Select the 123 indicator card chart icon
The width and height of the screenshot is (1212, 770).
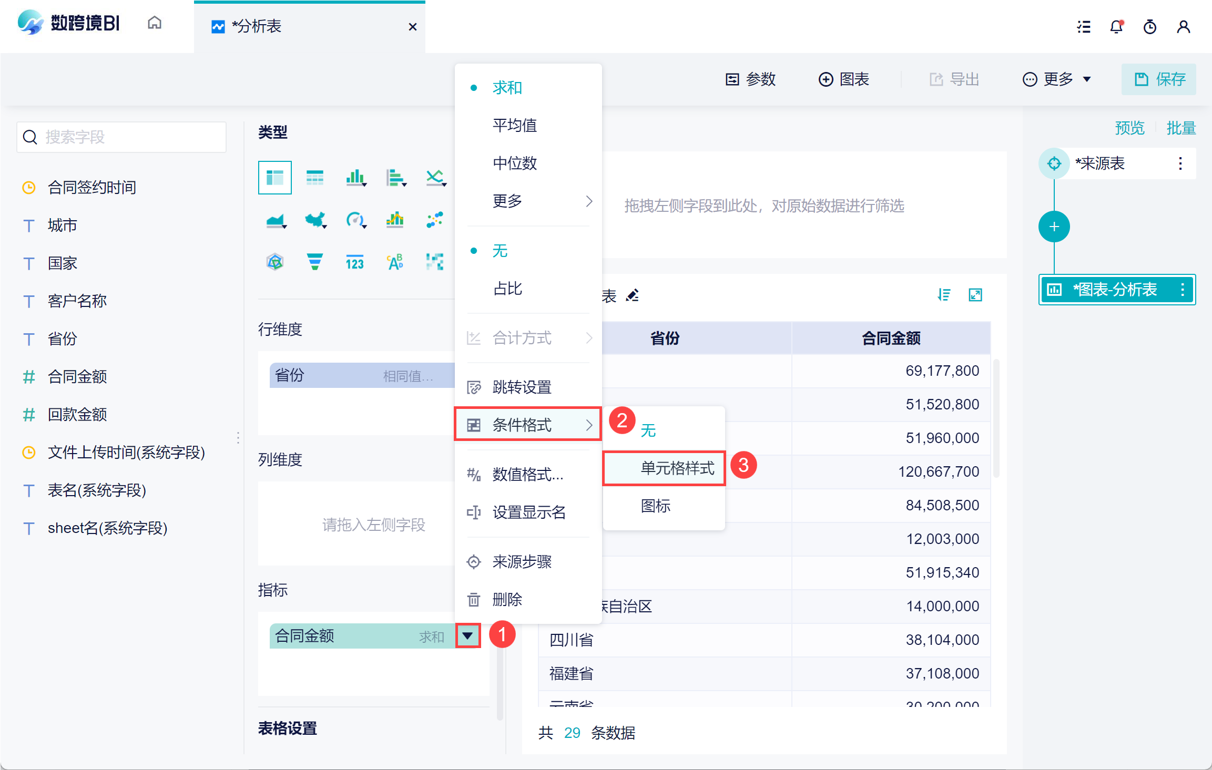point(355,262)
